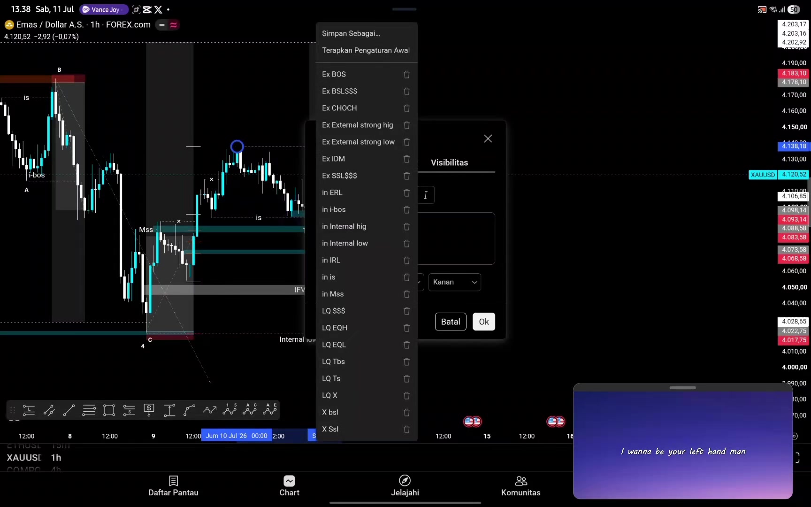Switch to the Visibilitas tab

450,162
